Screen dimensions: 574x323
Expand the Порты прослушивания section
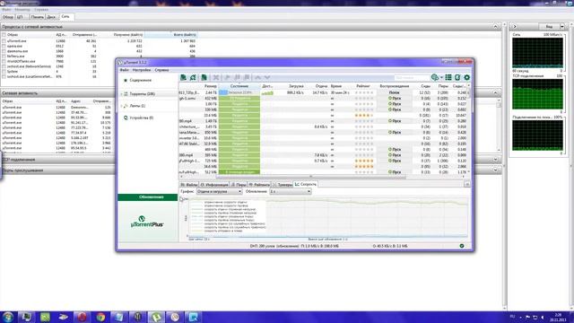[495, 170]
